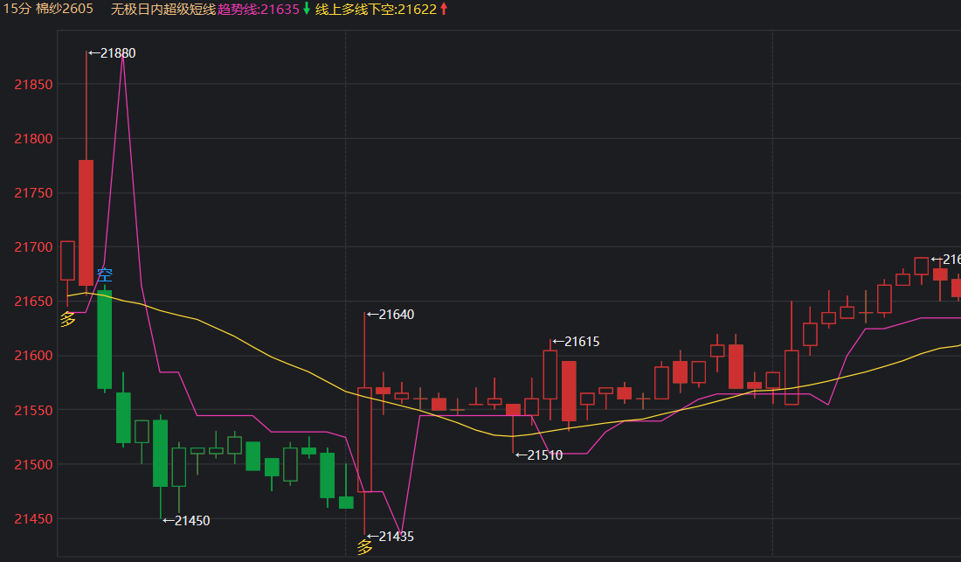Click the 棉纱2605 contract name
This screenshot has width=961, height=562.
[65, 9]
